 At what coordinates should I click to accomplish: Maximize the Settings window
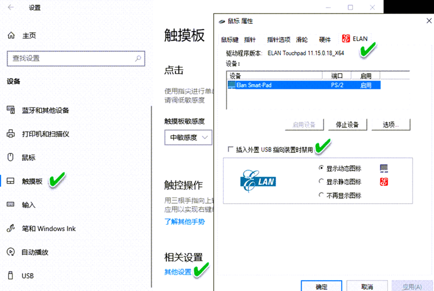tap(350, 8)
